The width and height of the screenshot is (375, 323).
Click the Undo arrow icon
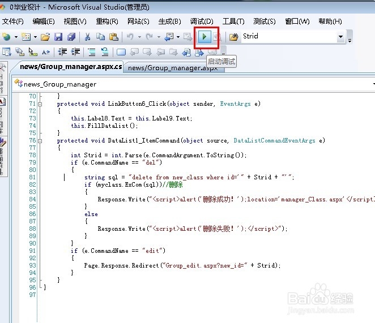tap(130, 37)
